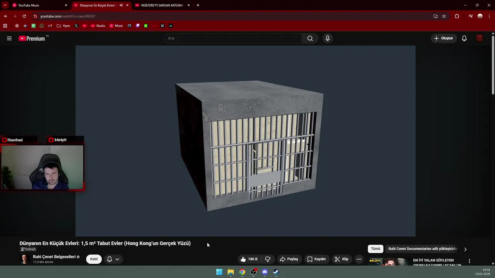Install app icon in address bar
The image size is (495, 278).
[x=435, y=16]
